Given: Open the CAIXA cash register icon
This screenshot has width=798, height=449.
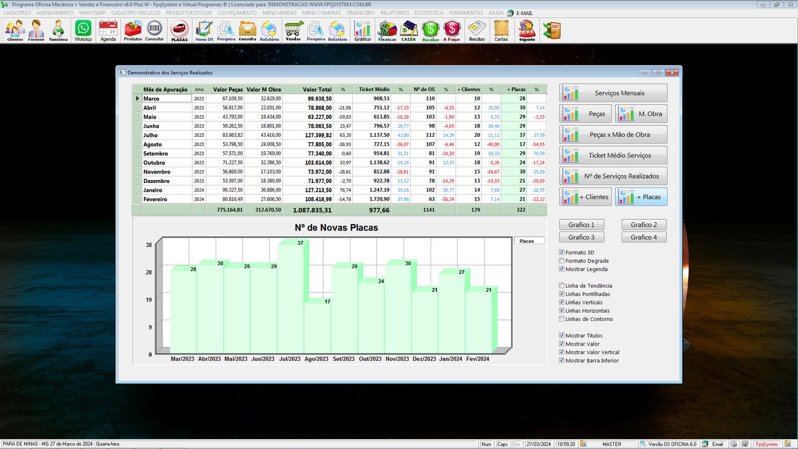Looking at the screenshot, I should point(409,30).
